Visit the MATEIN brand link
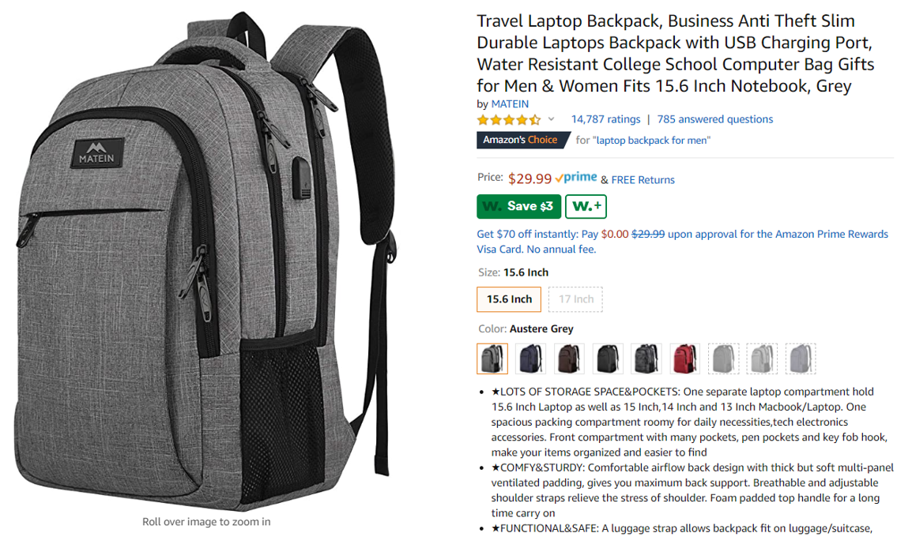912x548 pixels. click(510, 104)
